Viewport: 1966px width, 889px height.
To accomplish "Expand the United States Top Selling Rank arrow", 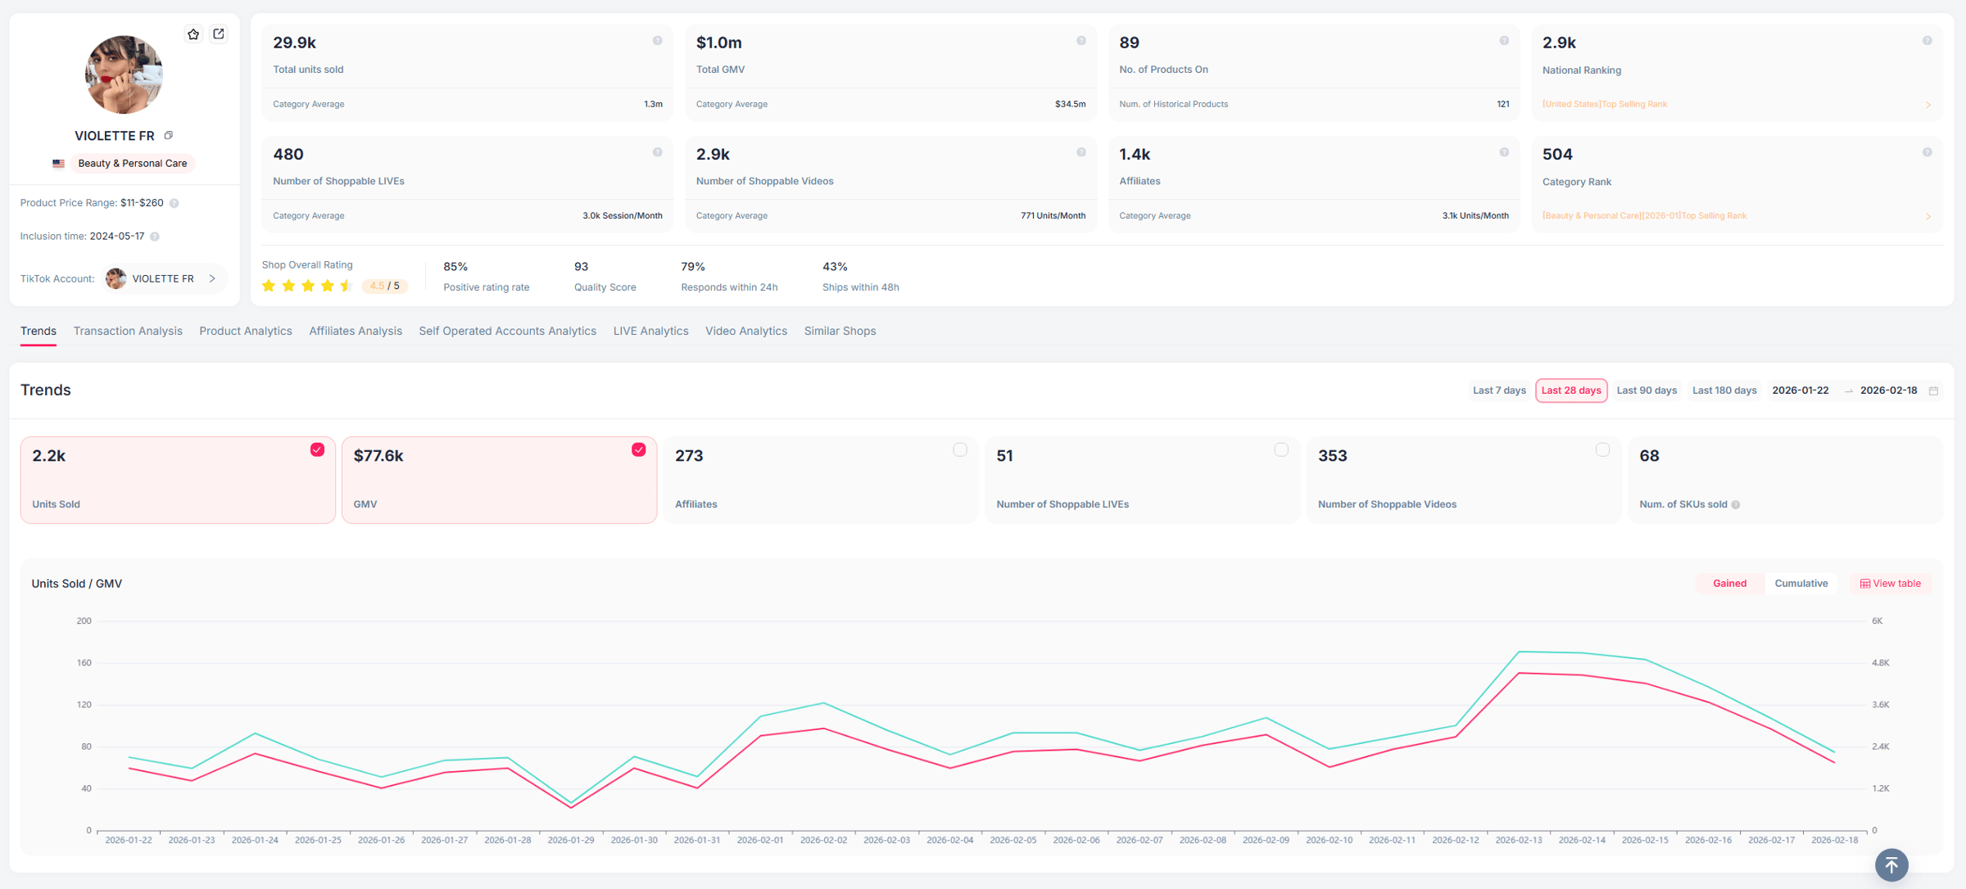I will (1927, 105).
